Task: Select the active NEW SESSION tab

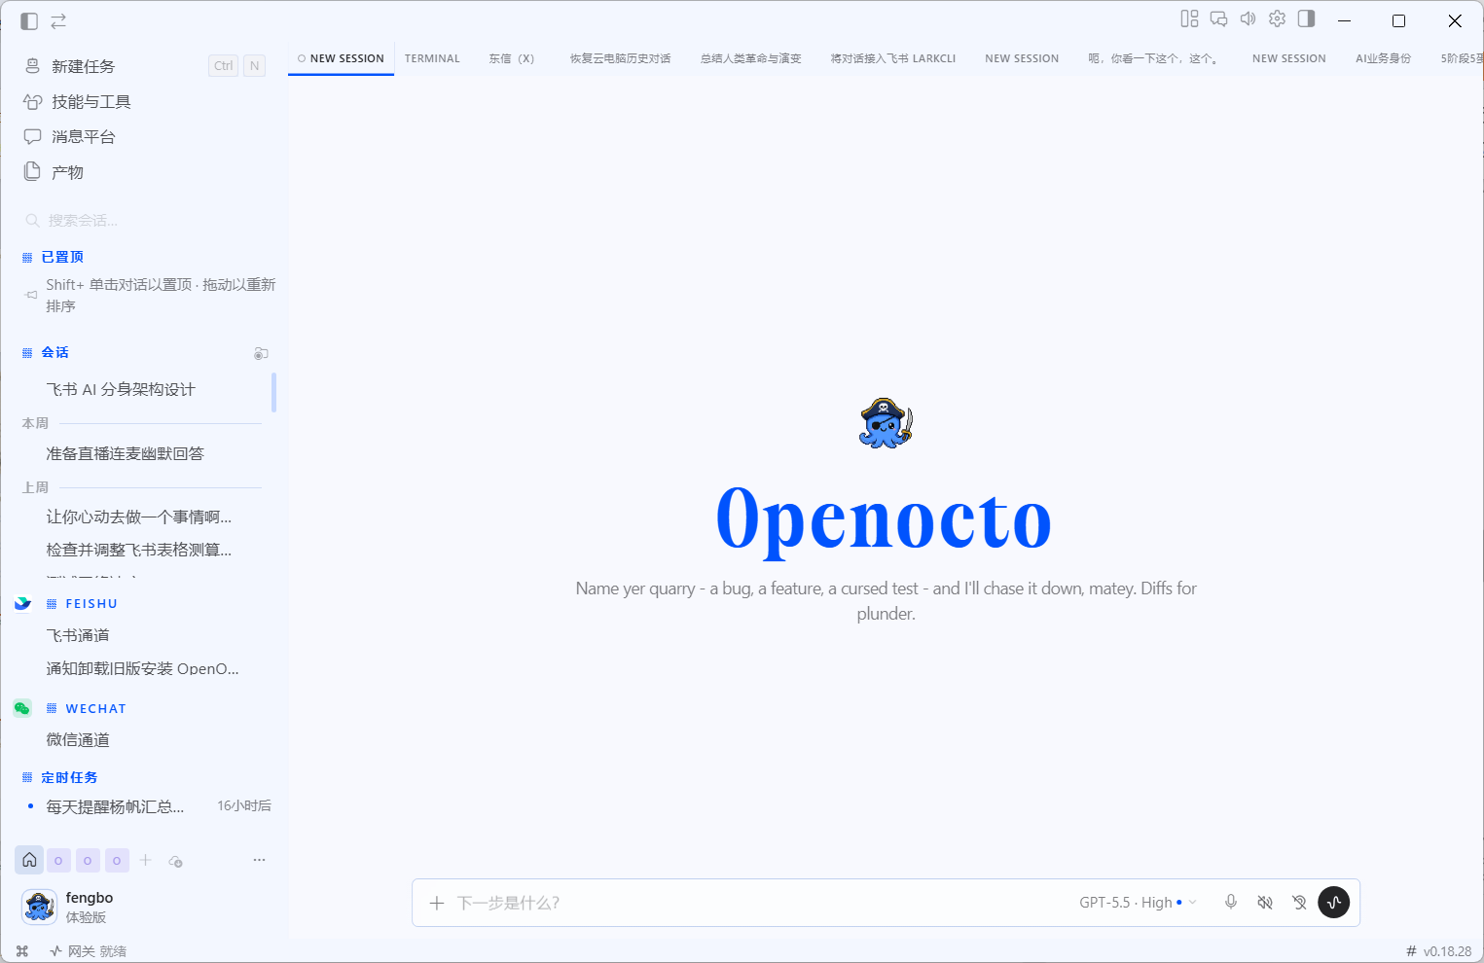Action: (341, 58)
